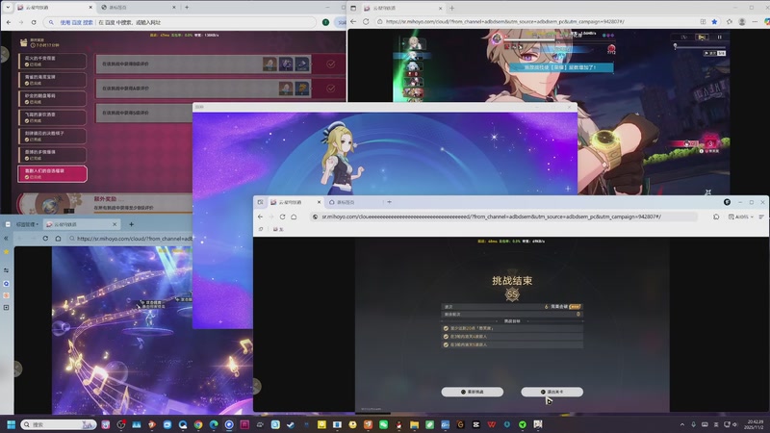Go back in the front browser window
770x433 pixels.
pos(260,216)
